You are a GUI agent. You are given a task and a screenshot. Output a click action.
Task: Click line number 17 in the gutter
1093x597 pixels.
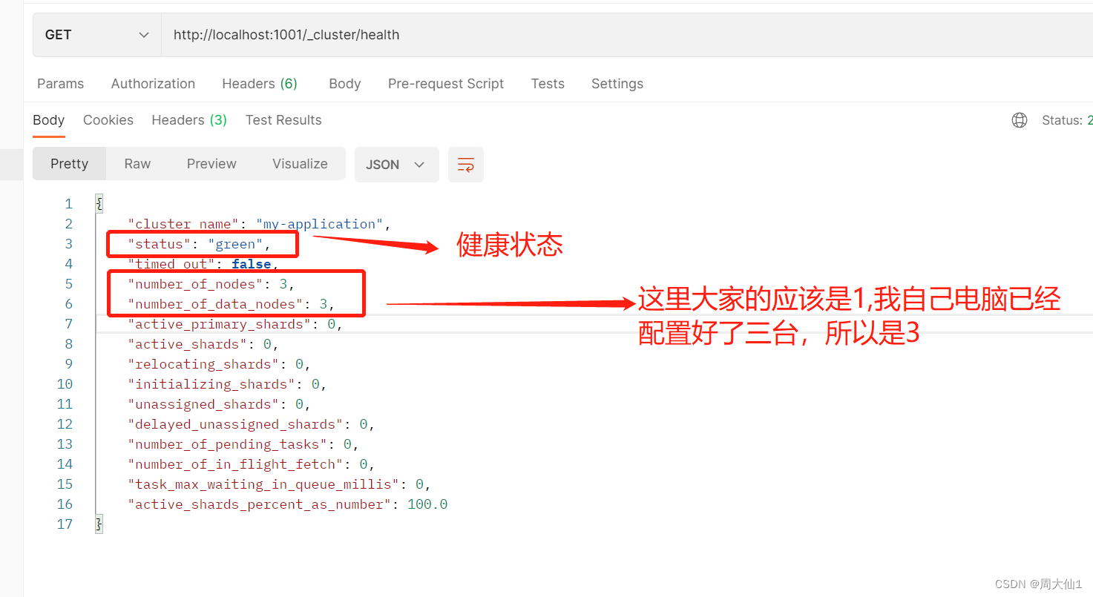coord(65,524)
